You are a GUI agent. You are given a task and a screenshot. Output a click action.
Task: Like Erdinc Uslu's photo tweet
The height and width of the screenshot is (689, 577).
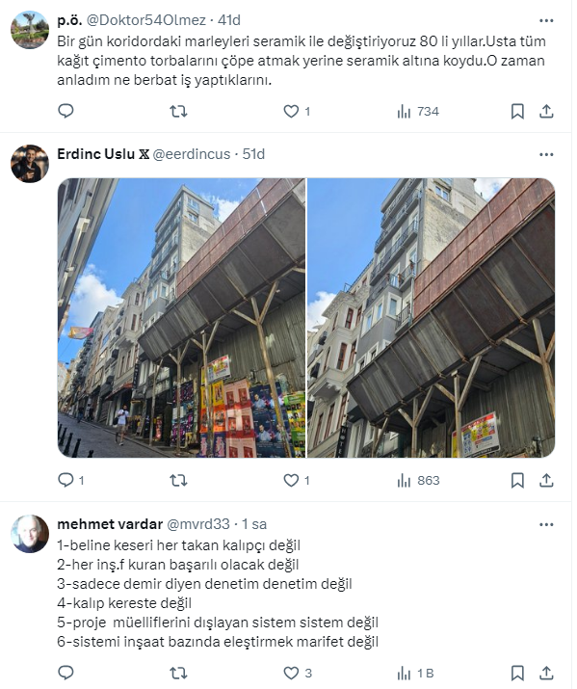(297, 480)
